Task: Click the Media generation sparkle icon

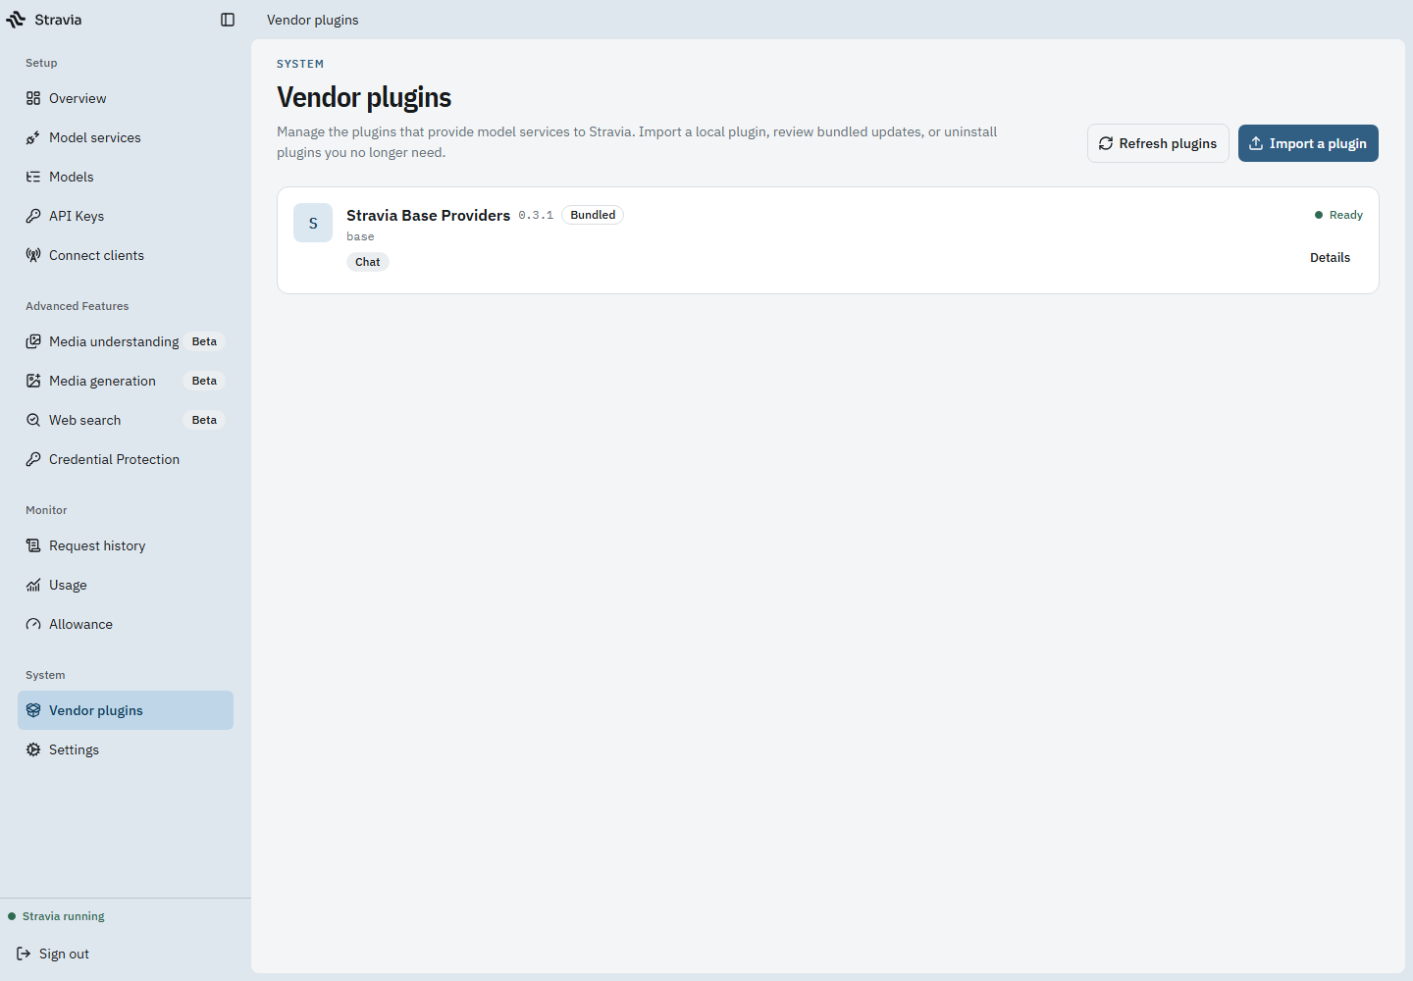Action: coord(33,381)
